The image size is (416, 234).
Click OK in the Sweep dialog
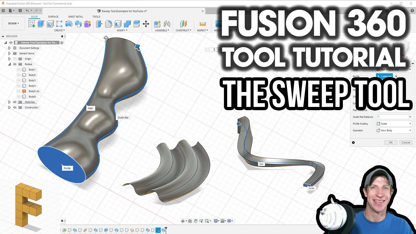(391, 142)
